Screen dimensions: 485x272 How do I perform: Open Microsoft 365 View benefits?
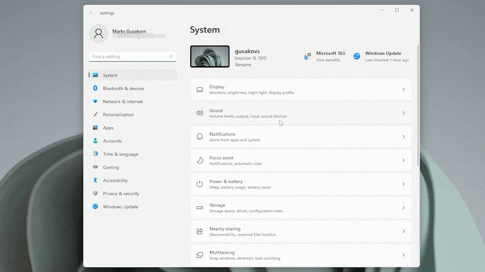click(328, 60)
